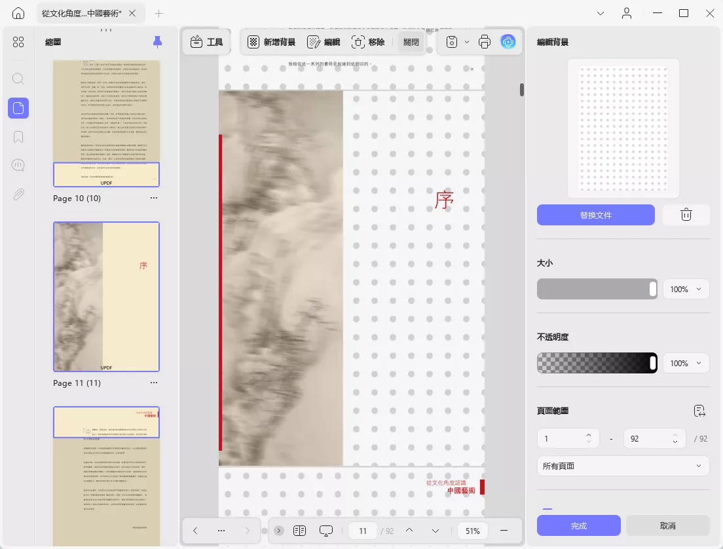The image size is (723, 549).
Task: Unpin the thumbnail panel with pin icon
Action: pos(157,42)
